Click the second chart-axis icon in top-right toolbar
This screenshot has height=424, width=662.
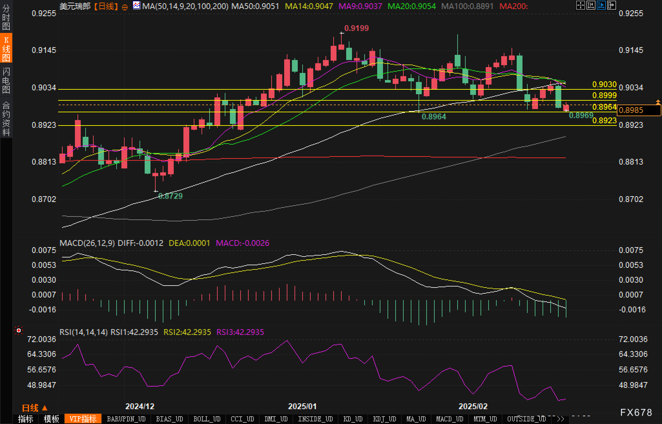(x=591, y=5)
